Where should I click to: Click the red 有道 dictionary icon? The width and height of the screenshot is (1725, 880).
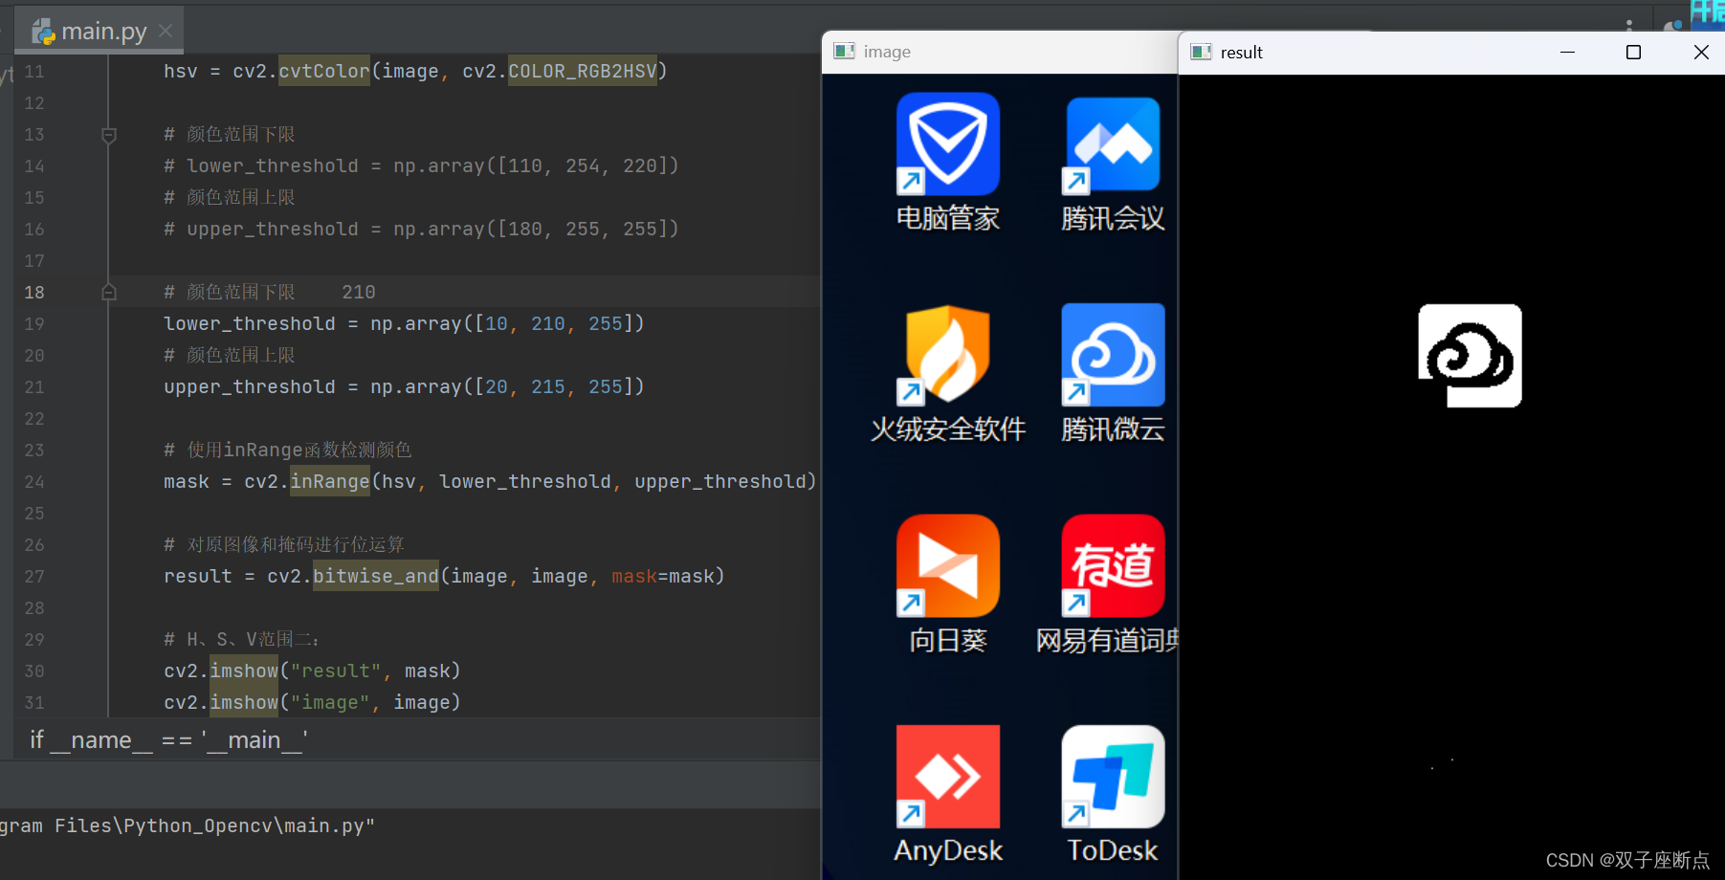[x=1113, y=565]
